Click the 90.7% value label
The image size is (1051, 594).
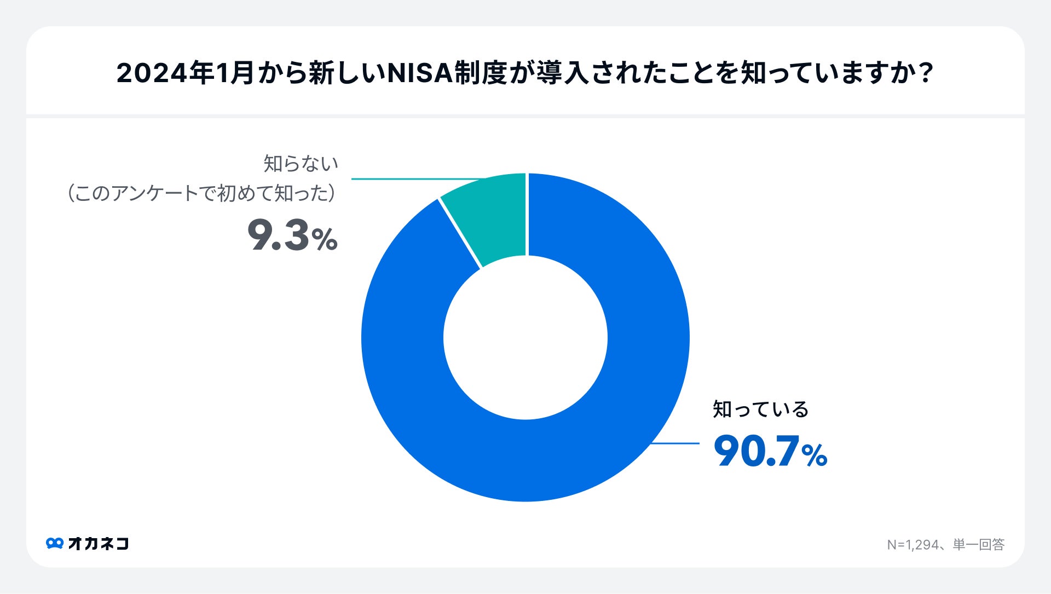tap(769, 452)
